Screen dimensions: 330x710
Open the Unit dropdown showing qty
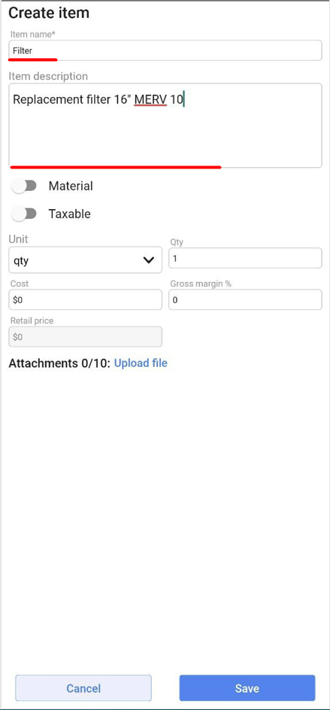coord(85,260)
